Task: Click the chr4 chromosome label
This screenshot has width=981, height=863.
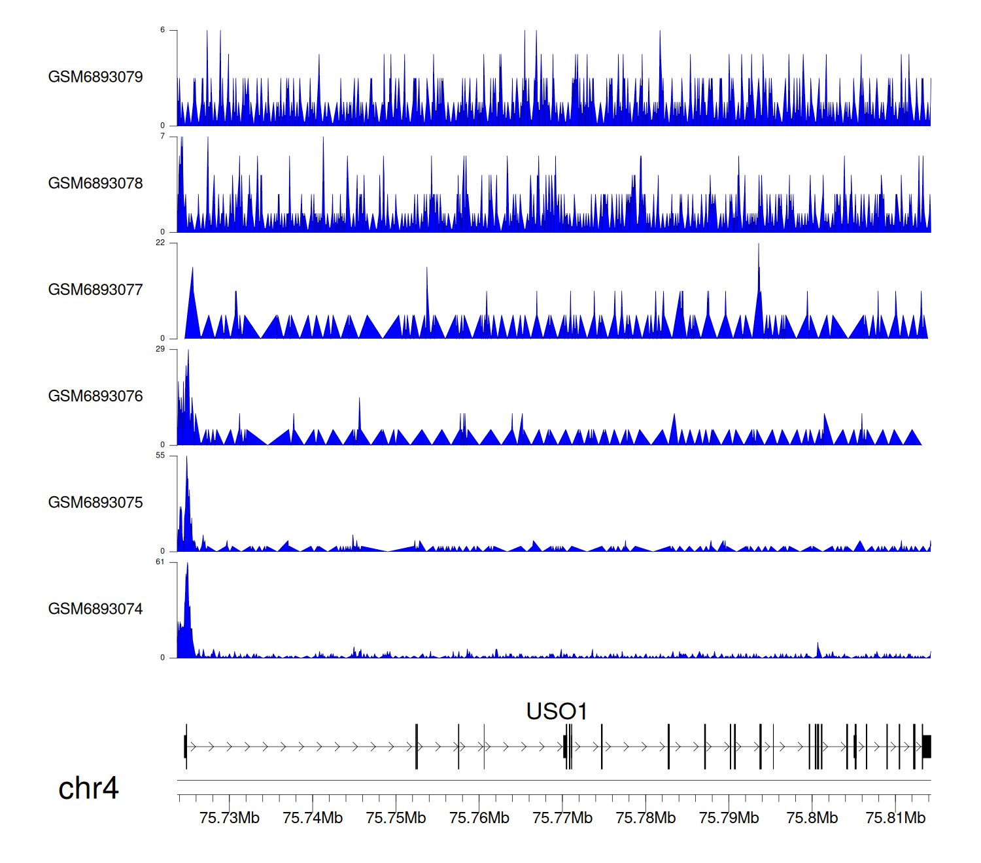Action: (x=88, y=788)
